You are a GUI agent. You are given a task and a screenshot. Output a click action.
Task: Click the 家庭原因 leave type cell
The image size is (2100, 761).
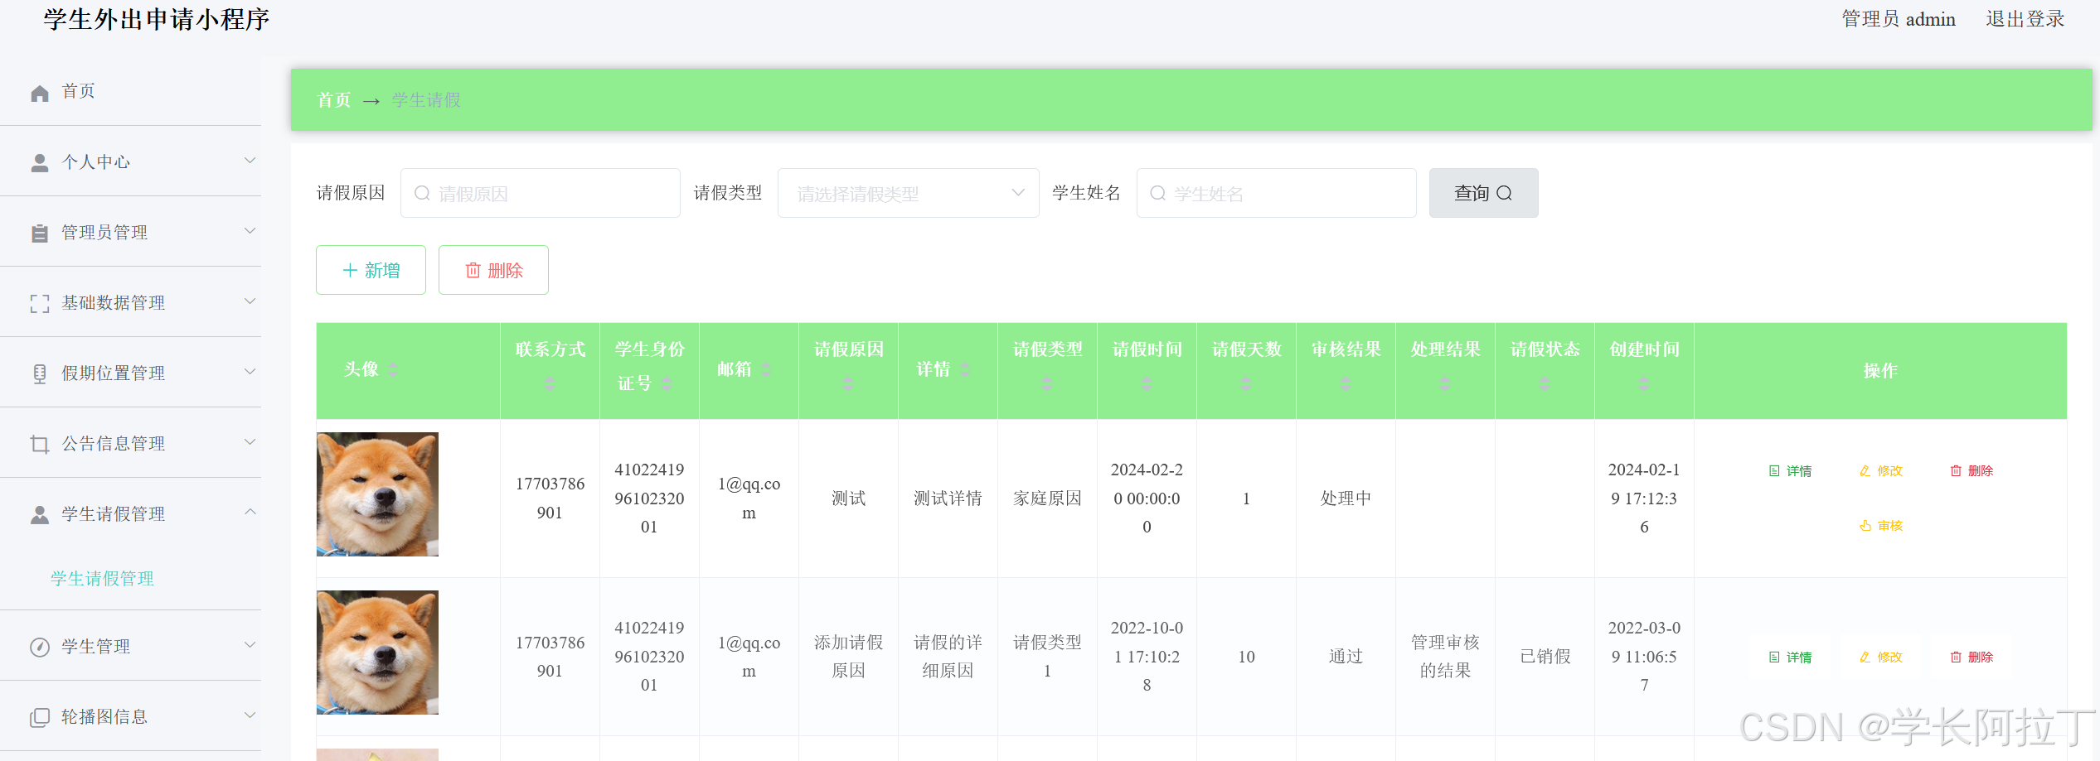click(x=1047, y=499)
